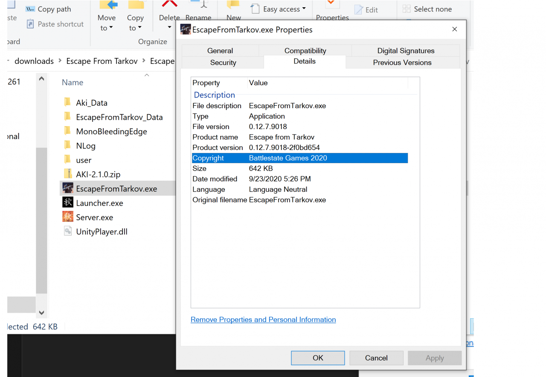Screen dimensions: 546x377
Task: Expand the Delete dropdown arrow
Action: (x=169, y=28)
